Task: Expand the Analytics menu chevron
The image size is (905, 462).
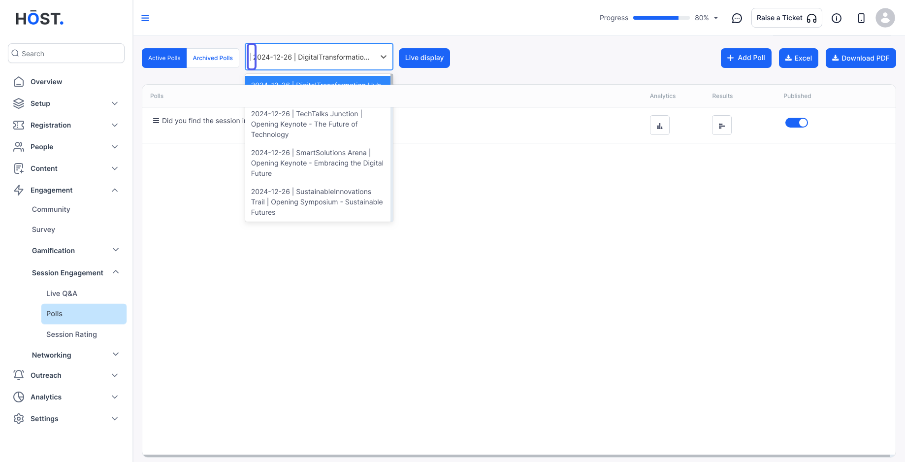Action: (115, 397)
